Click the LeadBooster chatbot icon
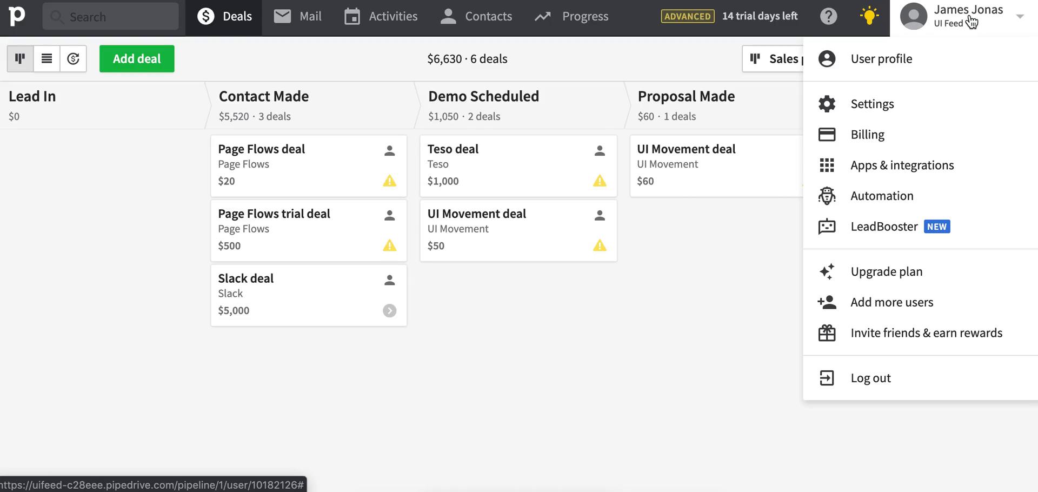Viewport: 1038px width, 492px height. point(827,227)
